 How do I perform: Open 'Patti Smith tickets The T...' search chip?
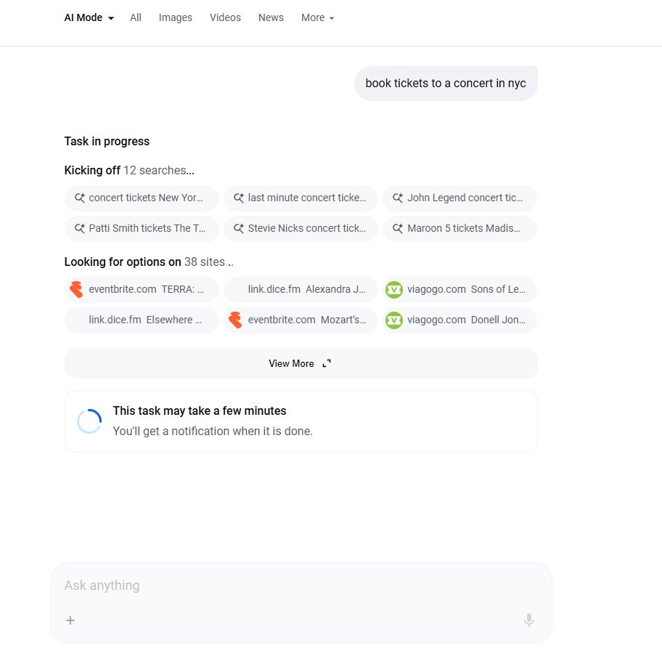(x=142, y=229)
